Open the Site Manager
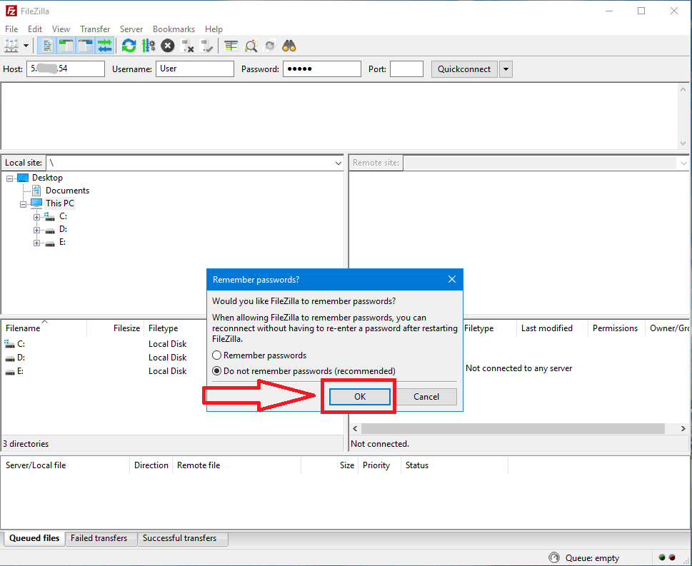 point(11,45)
